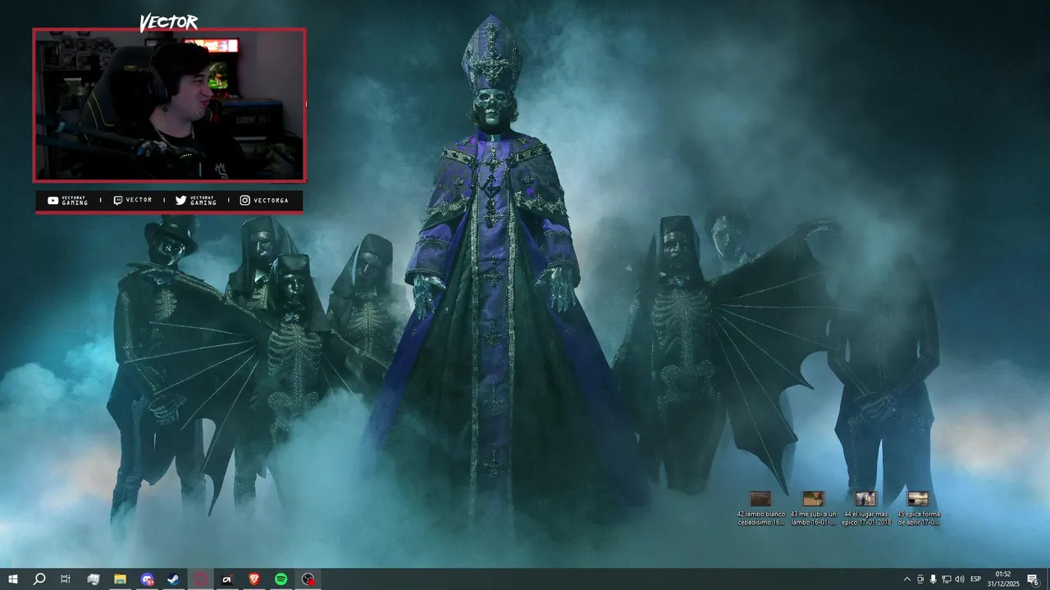
Task: Open the volume speaker tray icon
Action: [960, 579]
